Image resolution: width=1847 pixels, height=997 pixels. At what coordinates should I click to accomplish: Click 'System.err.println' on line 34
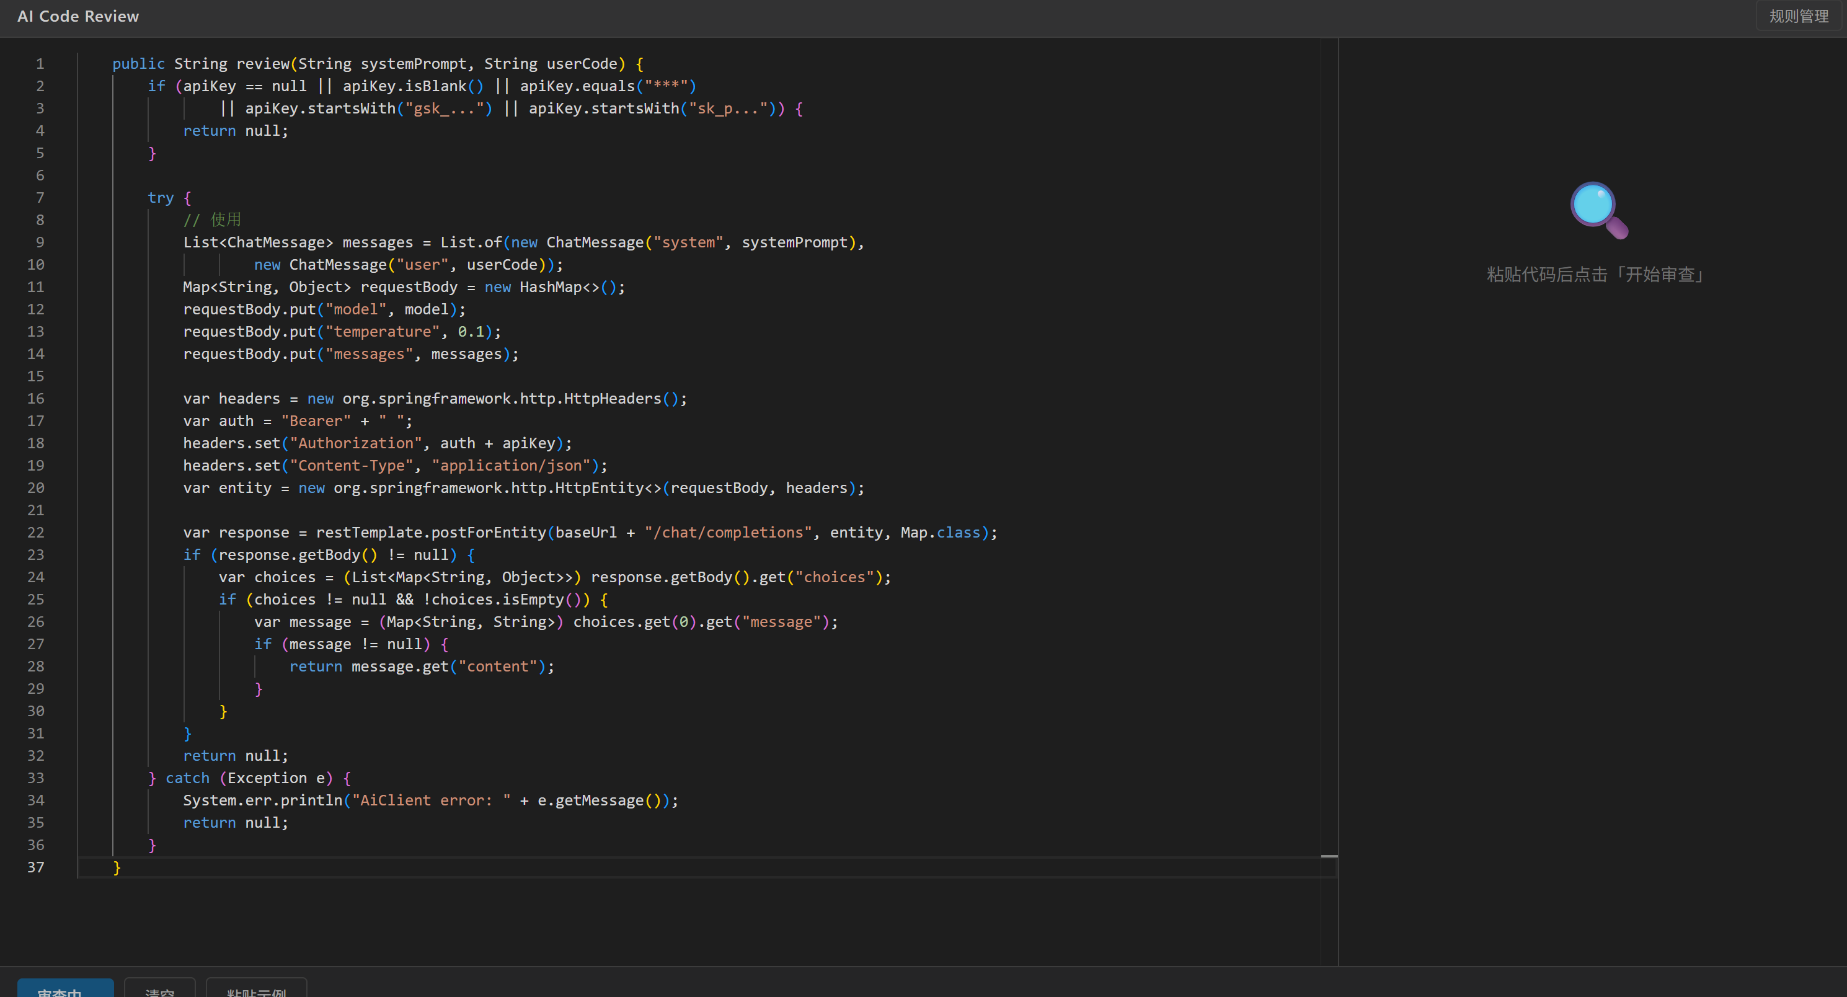pos(262,800)
